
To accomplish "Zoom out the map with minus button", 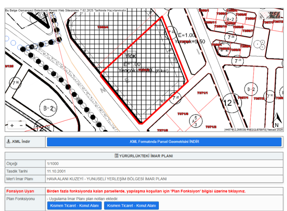I will pos(21,125).
